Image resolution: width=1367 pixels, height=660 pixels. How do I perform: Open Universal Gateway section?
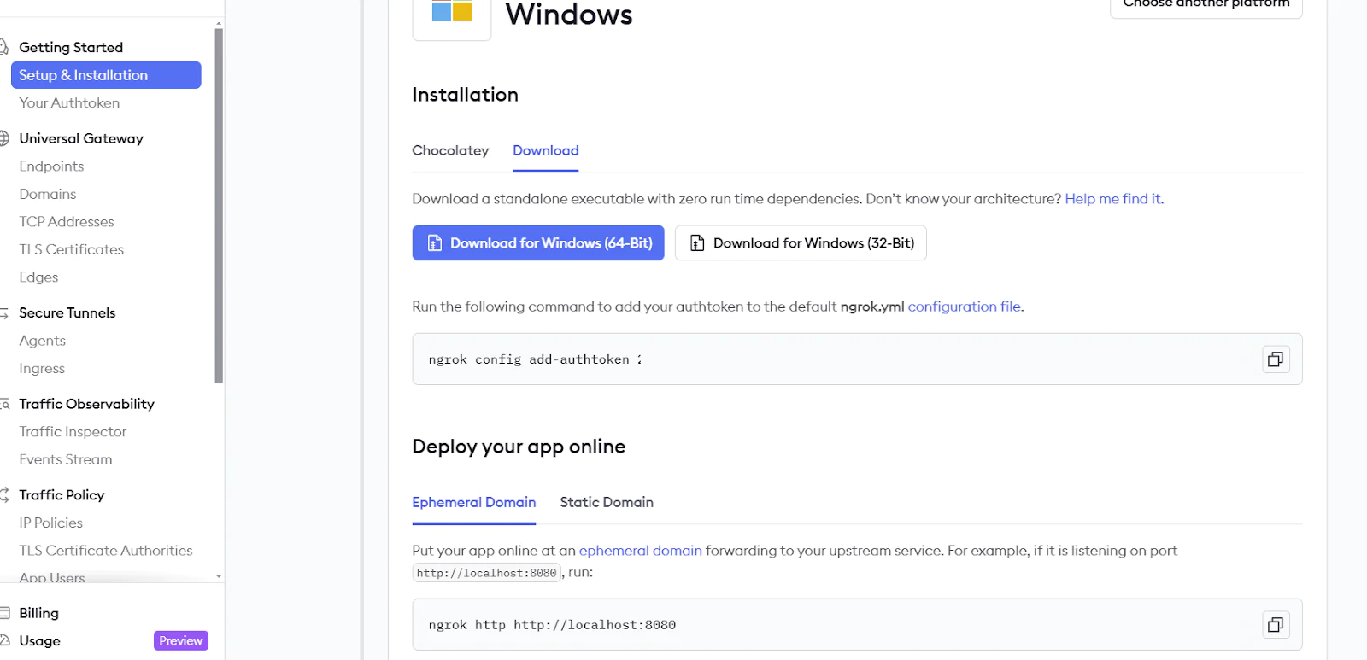pyautogui.click(x=81, y=138)
